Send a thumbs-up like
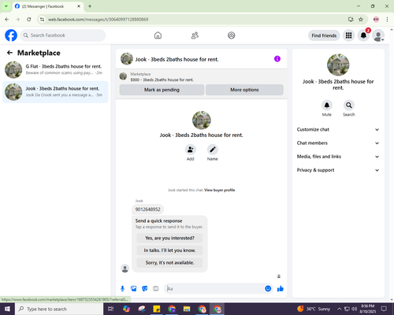This screenshot has width=394, height=315. 281,289
